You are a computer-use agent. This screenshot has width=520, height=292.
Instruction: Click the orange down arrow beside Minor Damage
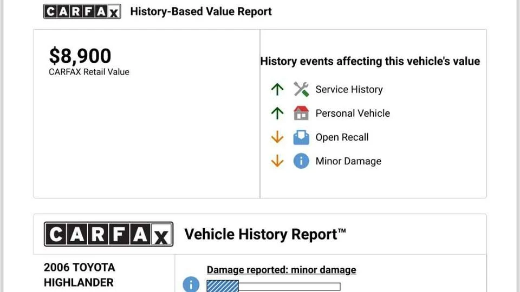tap(277, 161)
